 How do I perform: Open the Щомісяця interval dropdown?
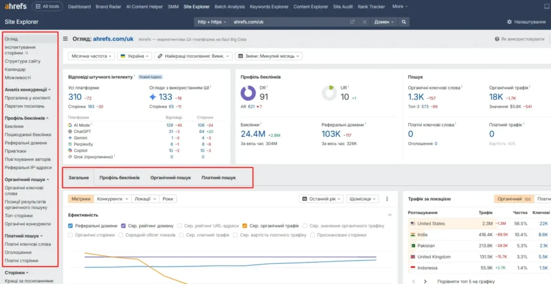(362, 199)
